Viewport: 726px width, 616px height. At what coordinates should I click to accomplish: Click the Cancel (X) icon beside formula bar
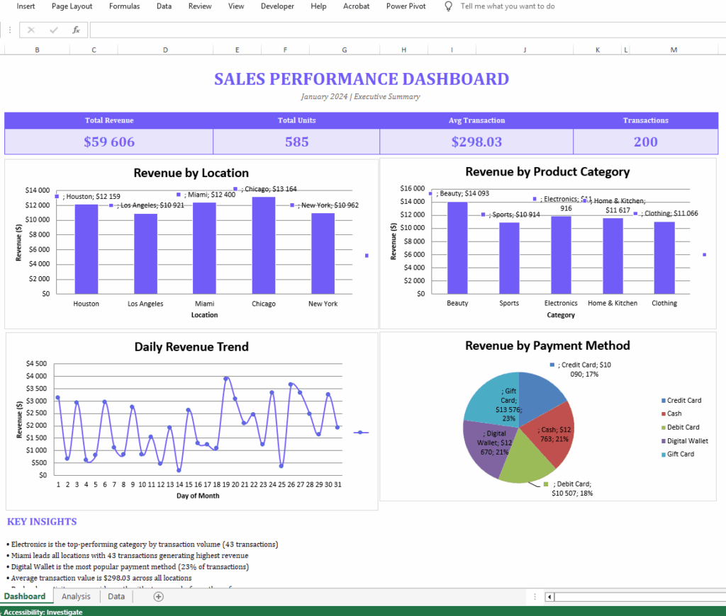30,30
